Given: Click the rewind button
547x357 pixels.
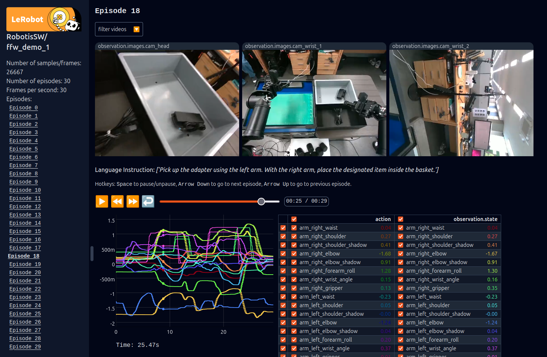Looking at the screenshot, I should point(117,201).
